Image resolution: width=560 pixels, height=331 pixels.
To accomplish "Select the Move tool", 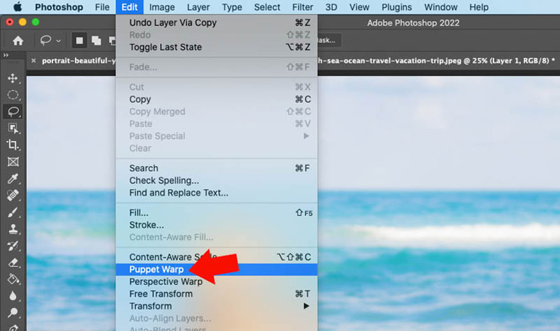I will pos(13,78).
